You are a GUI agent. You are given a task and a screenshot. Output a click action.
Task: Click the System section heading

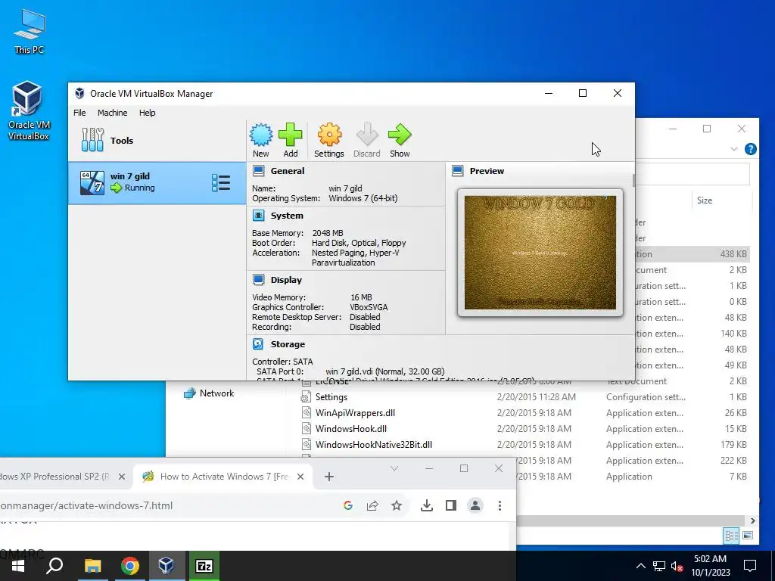coord(287,216)
